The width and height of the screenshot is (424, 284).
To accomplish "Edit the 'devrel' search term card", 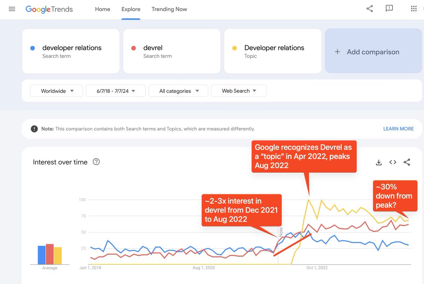I will pos(172,51).
